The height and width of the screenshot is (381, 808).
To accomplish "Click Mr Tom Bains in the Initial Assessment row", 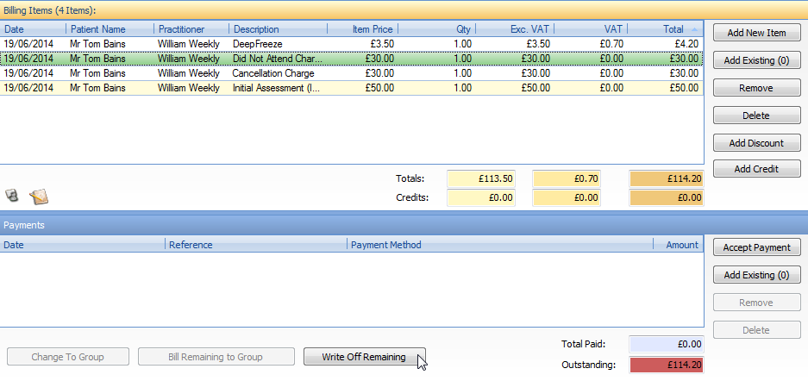I will [x=97, y=88].
